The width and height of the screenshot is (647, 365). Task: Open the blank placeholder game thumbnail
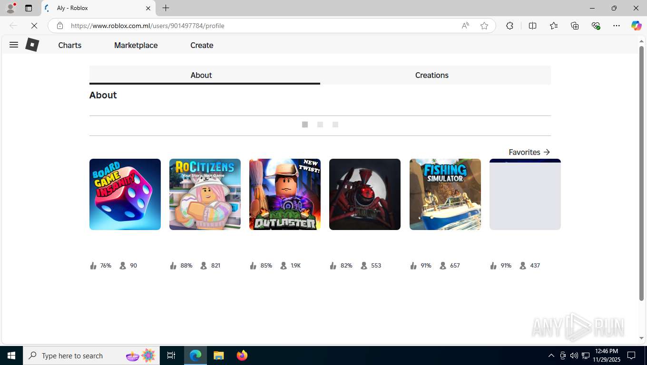[x=525, y=194]
